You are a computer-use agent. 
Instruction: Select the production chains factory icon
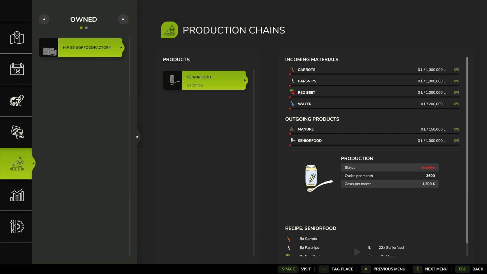coord(17,164)
